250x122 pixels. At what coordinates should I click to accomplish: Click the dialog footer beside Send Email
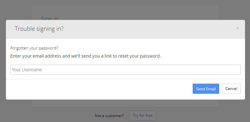(99, 89)
